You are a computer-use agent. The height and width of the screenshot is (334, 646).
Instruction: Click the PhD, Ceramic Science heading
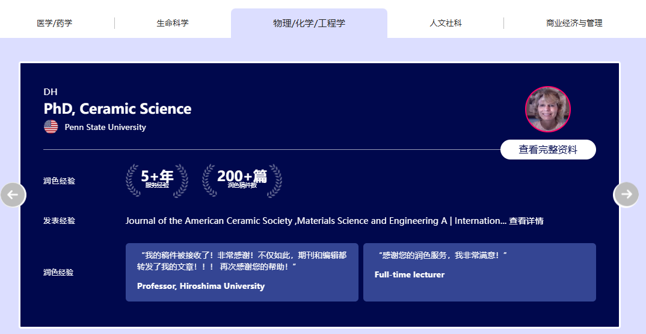(x=117, y=109)
